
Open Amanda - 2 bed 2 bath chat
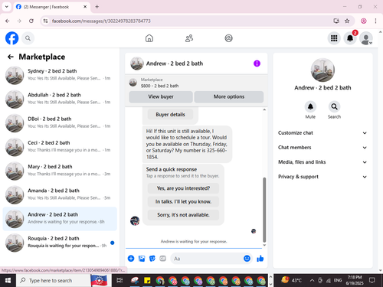(60, 194)
